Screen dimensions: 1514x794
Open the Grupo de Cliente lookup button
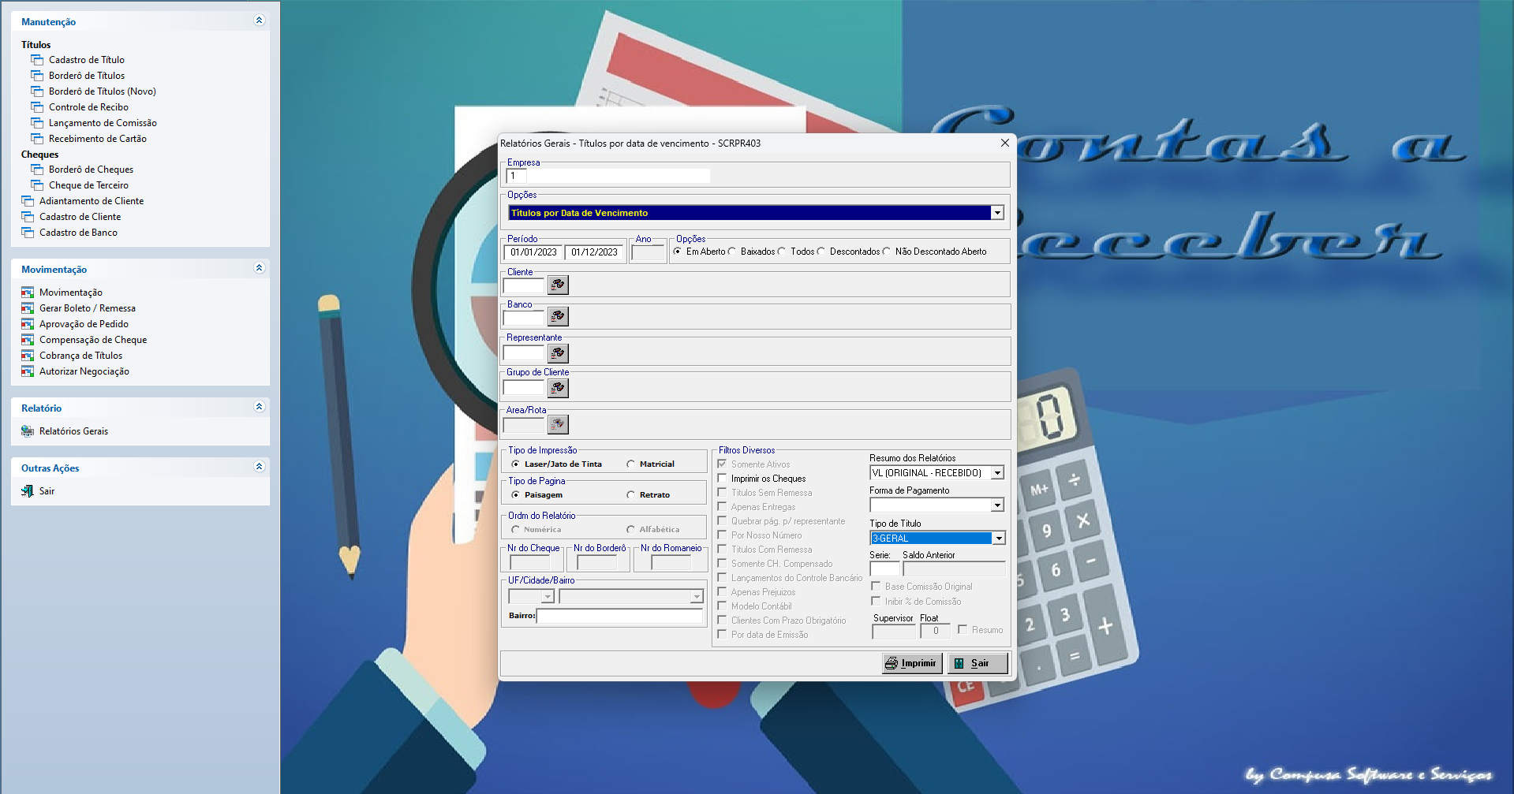pos(558,388)
